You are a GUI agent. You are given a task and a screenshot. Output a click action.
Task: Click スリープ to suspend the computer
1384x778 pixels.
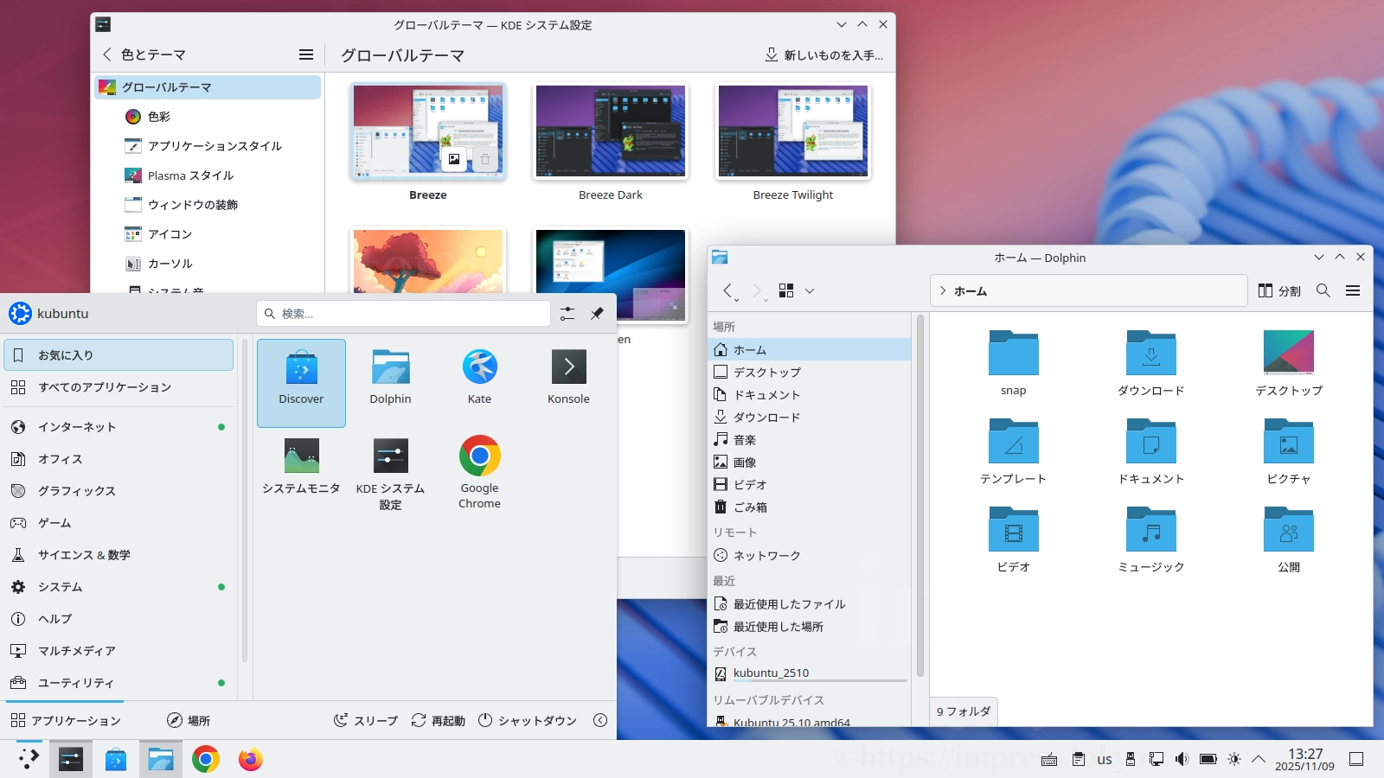366,720
